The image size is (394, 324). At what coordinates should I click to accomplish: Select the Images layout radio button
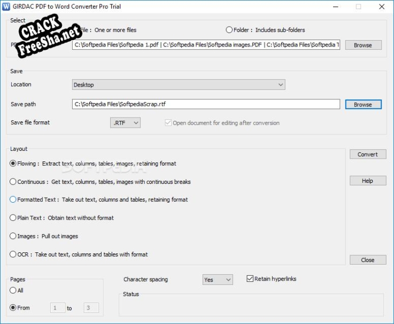click(13, 236)
